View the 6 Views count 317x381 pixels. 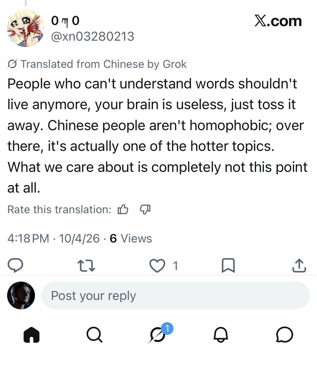coord(131,238)
